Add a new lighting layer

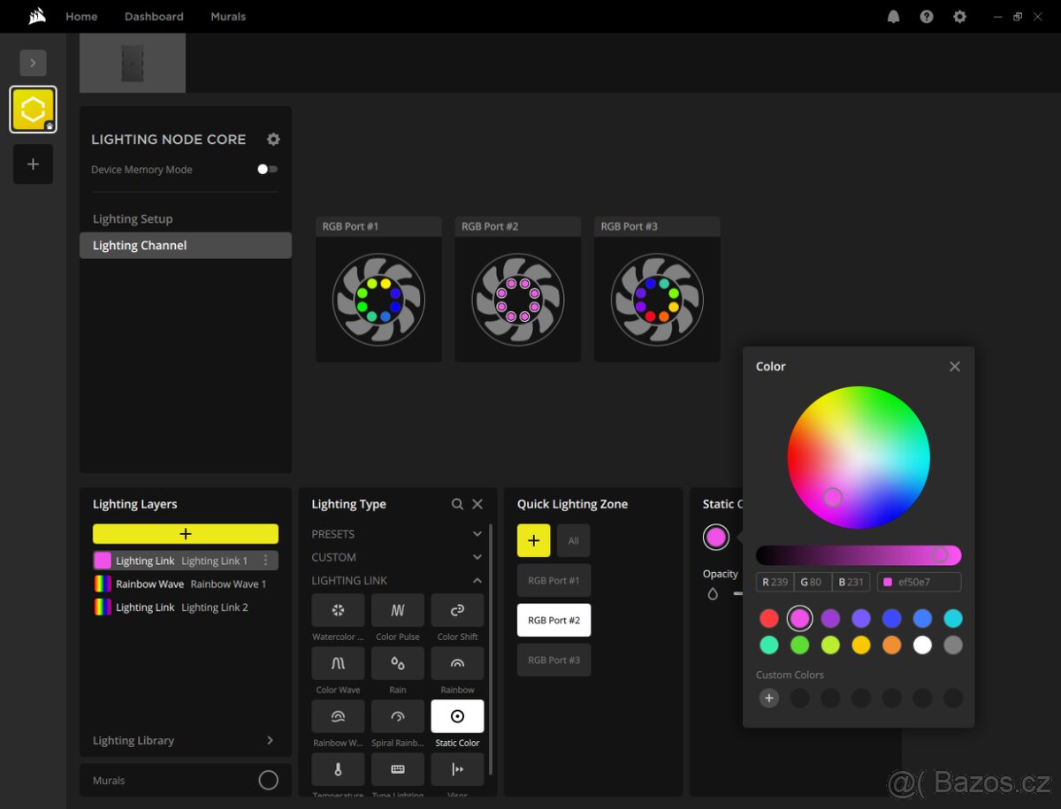coord(186,534)
